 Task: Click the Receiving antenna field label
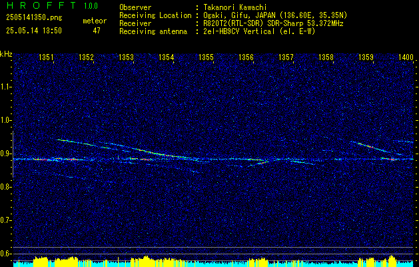(153, 31)
